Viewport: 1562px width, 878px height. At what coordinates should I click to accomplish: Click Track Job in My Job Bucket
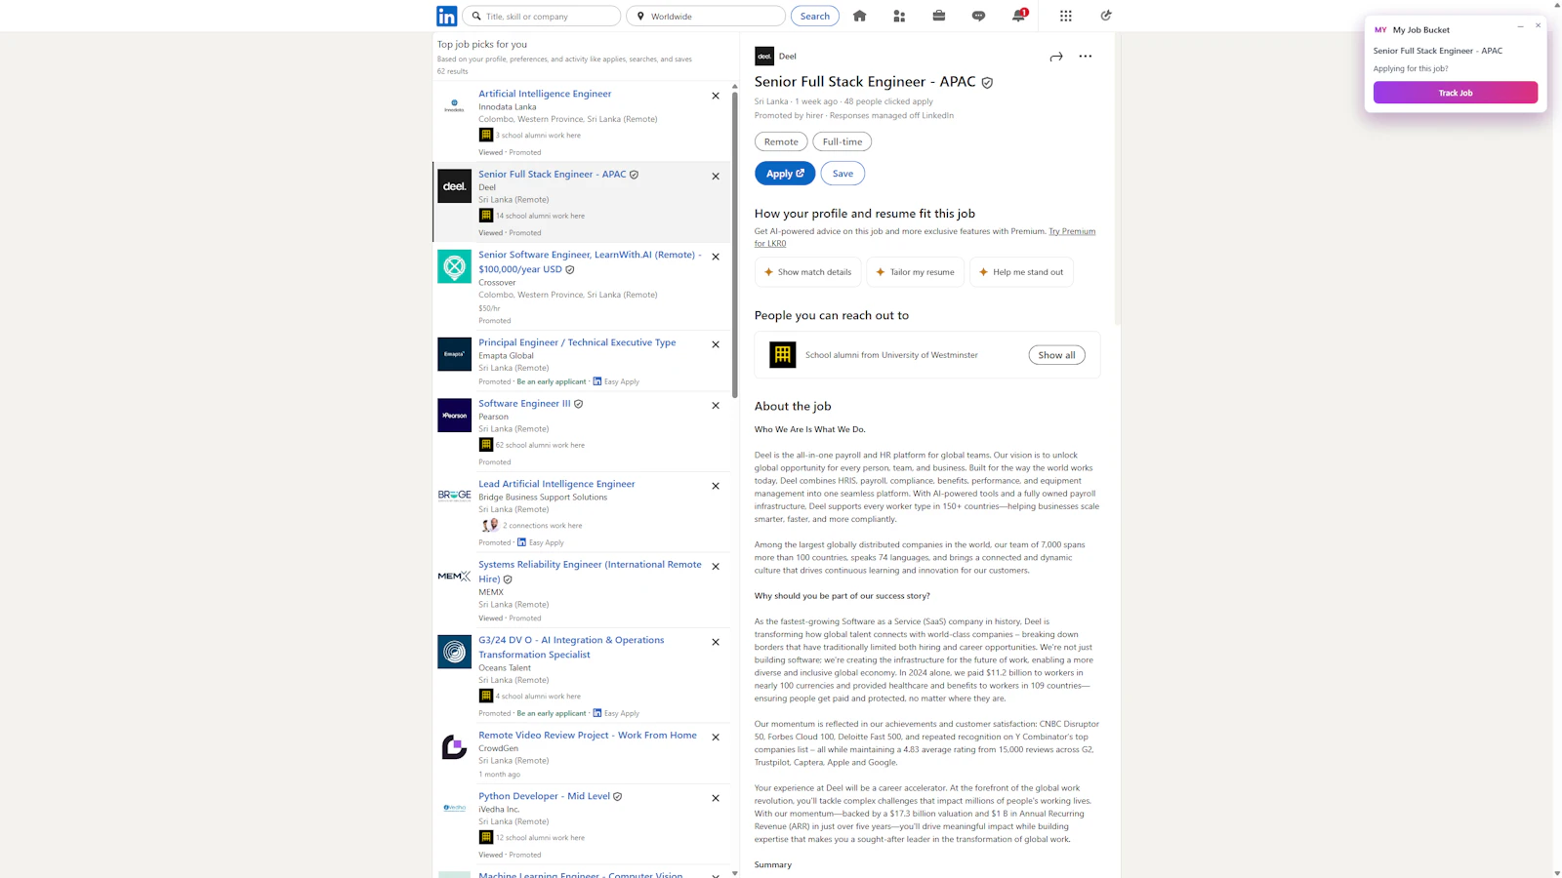point(1455,93)
